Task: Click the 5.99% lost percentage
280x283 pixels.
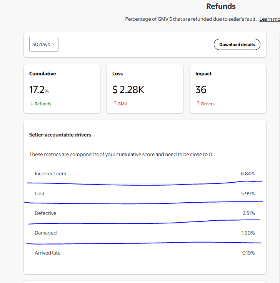Action: coord(248,194)
